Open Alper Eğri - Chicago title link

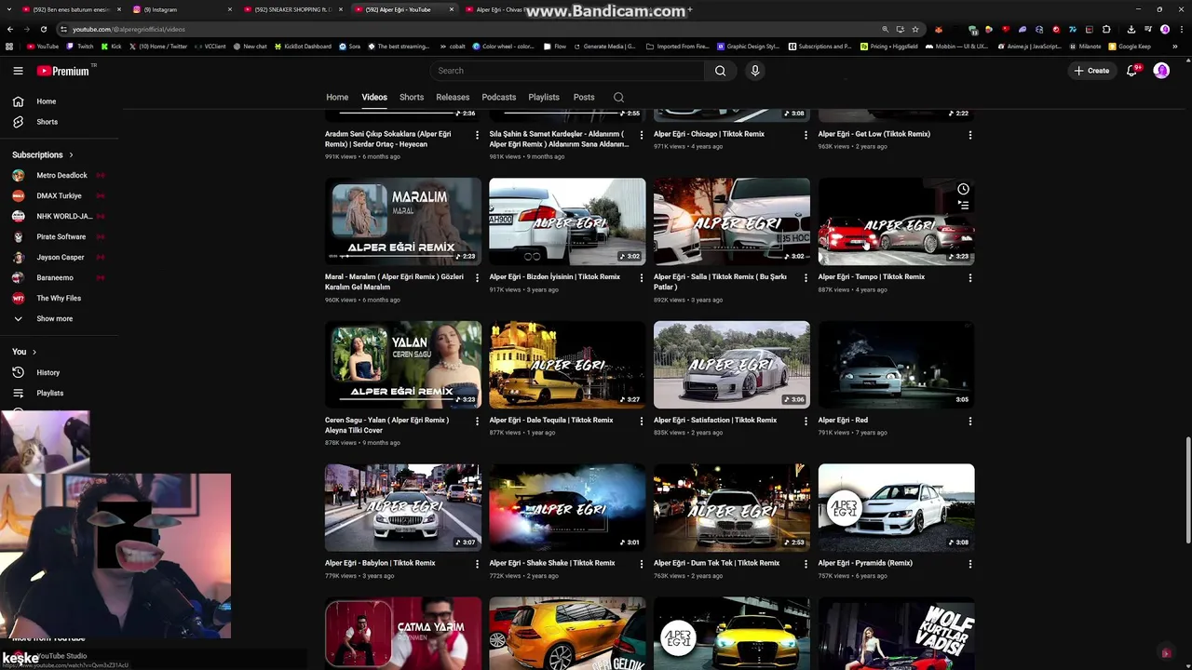(x=709, y=134)
